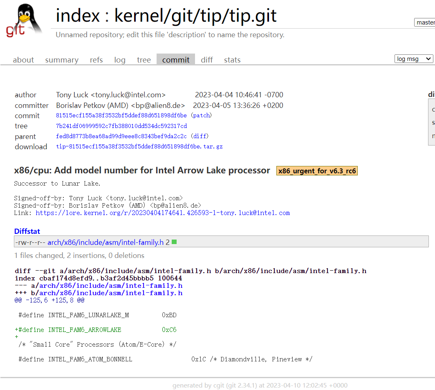Click the patch link

point(201,116)
